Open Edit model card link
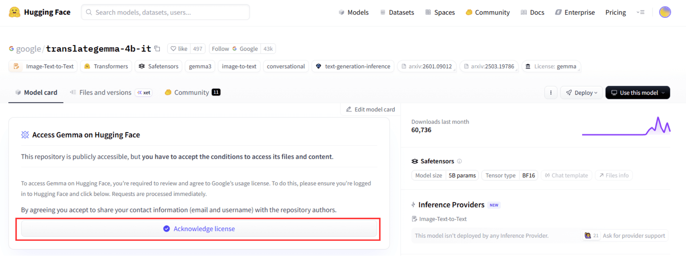Screen dimensions: 686x256 (371, 109)
